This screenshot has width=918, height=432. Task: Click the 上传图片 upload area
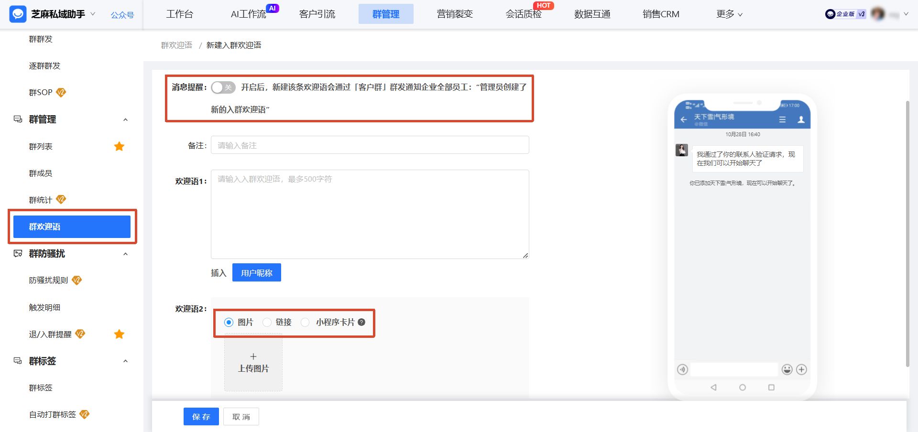253,362
